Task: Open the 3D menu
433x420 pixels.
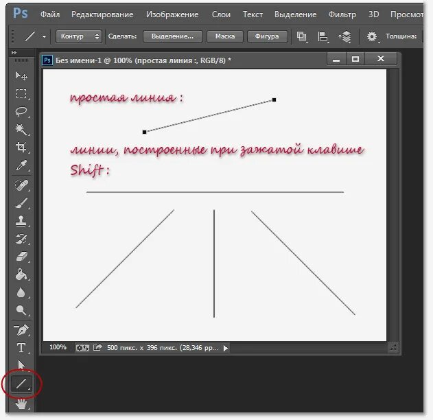Action: 373,14
